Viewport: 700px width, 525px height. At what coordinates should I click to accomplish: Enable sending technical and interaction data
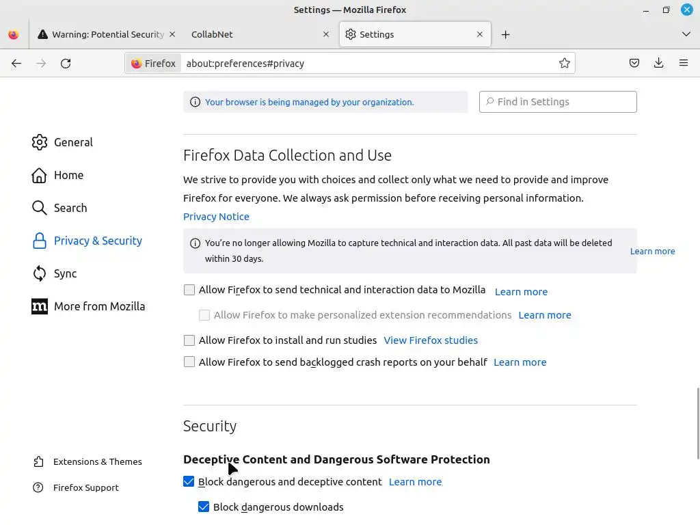tap(189, 290)
